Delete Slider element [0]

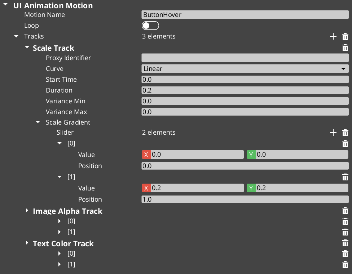point(345,143)
